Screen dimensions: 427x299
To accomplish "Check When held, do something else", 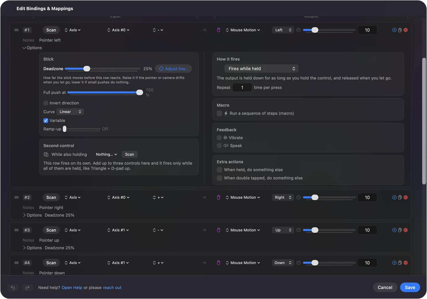I will 219,170.
